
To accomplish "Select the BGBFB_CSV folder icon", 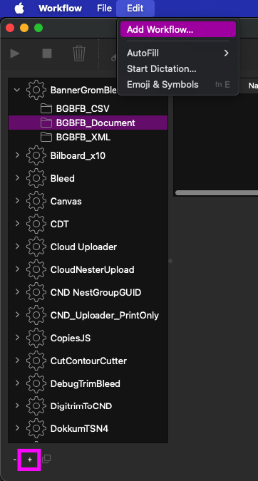I will point(46,108).
